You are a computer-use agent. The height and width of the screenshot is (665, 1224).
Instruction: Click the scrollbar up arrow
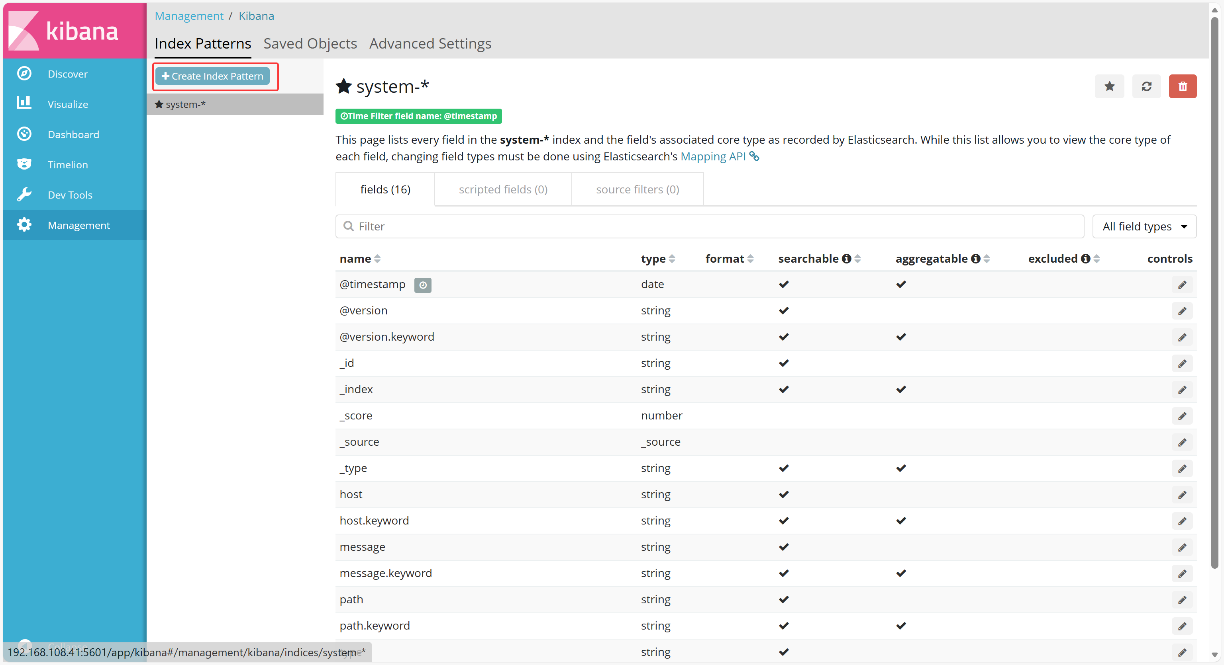coord(1214,10)
